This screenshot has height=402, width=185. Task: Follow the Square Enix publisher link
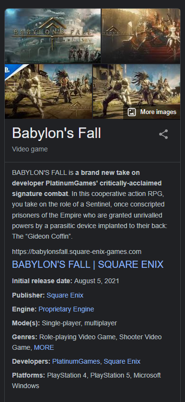[x=65, y=295]
